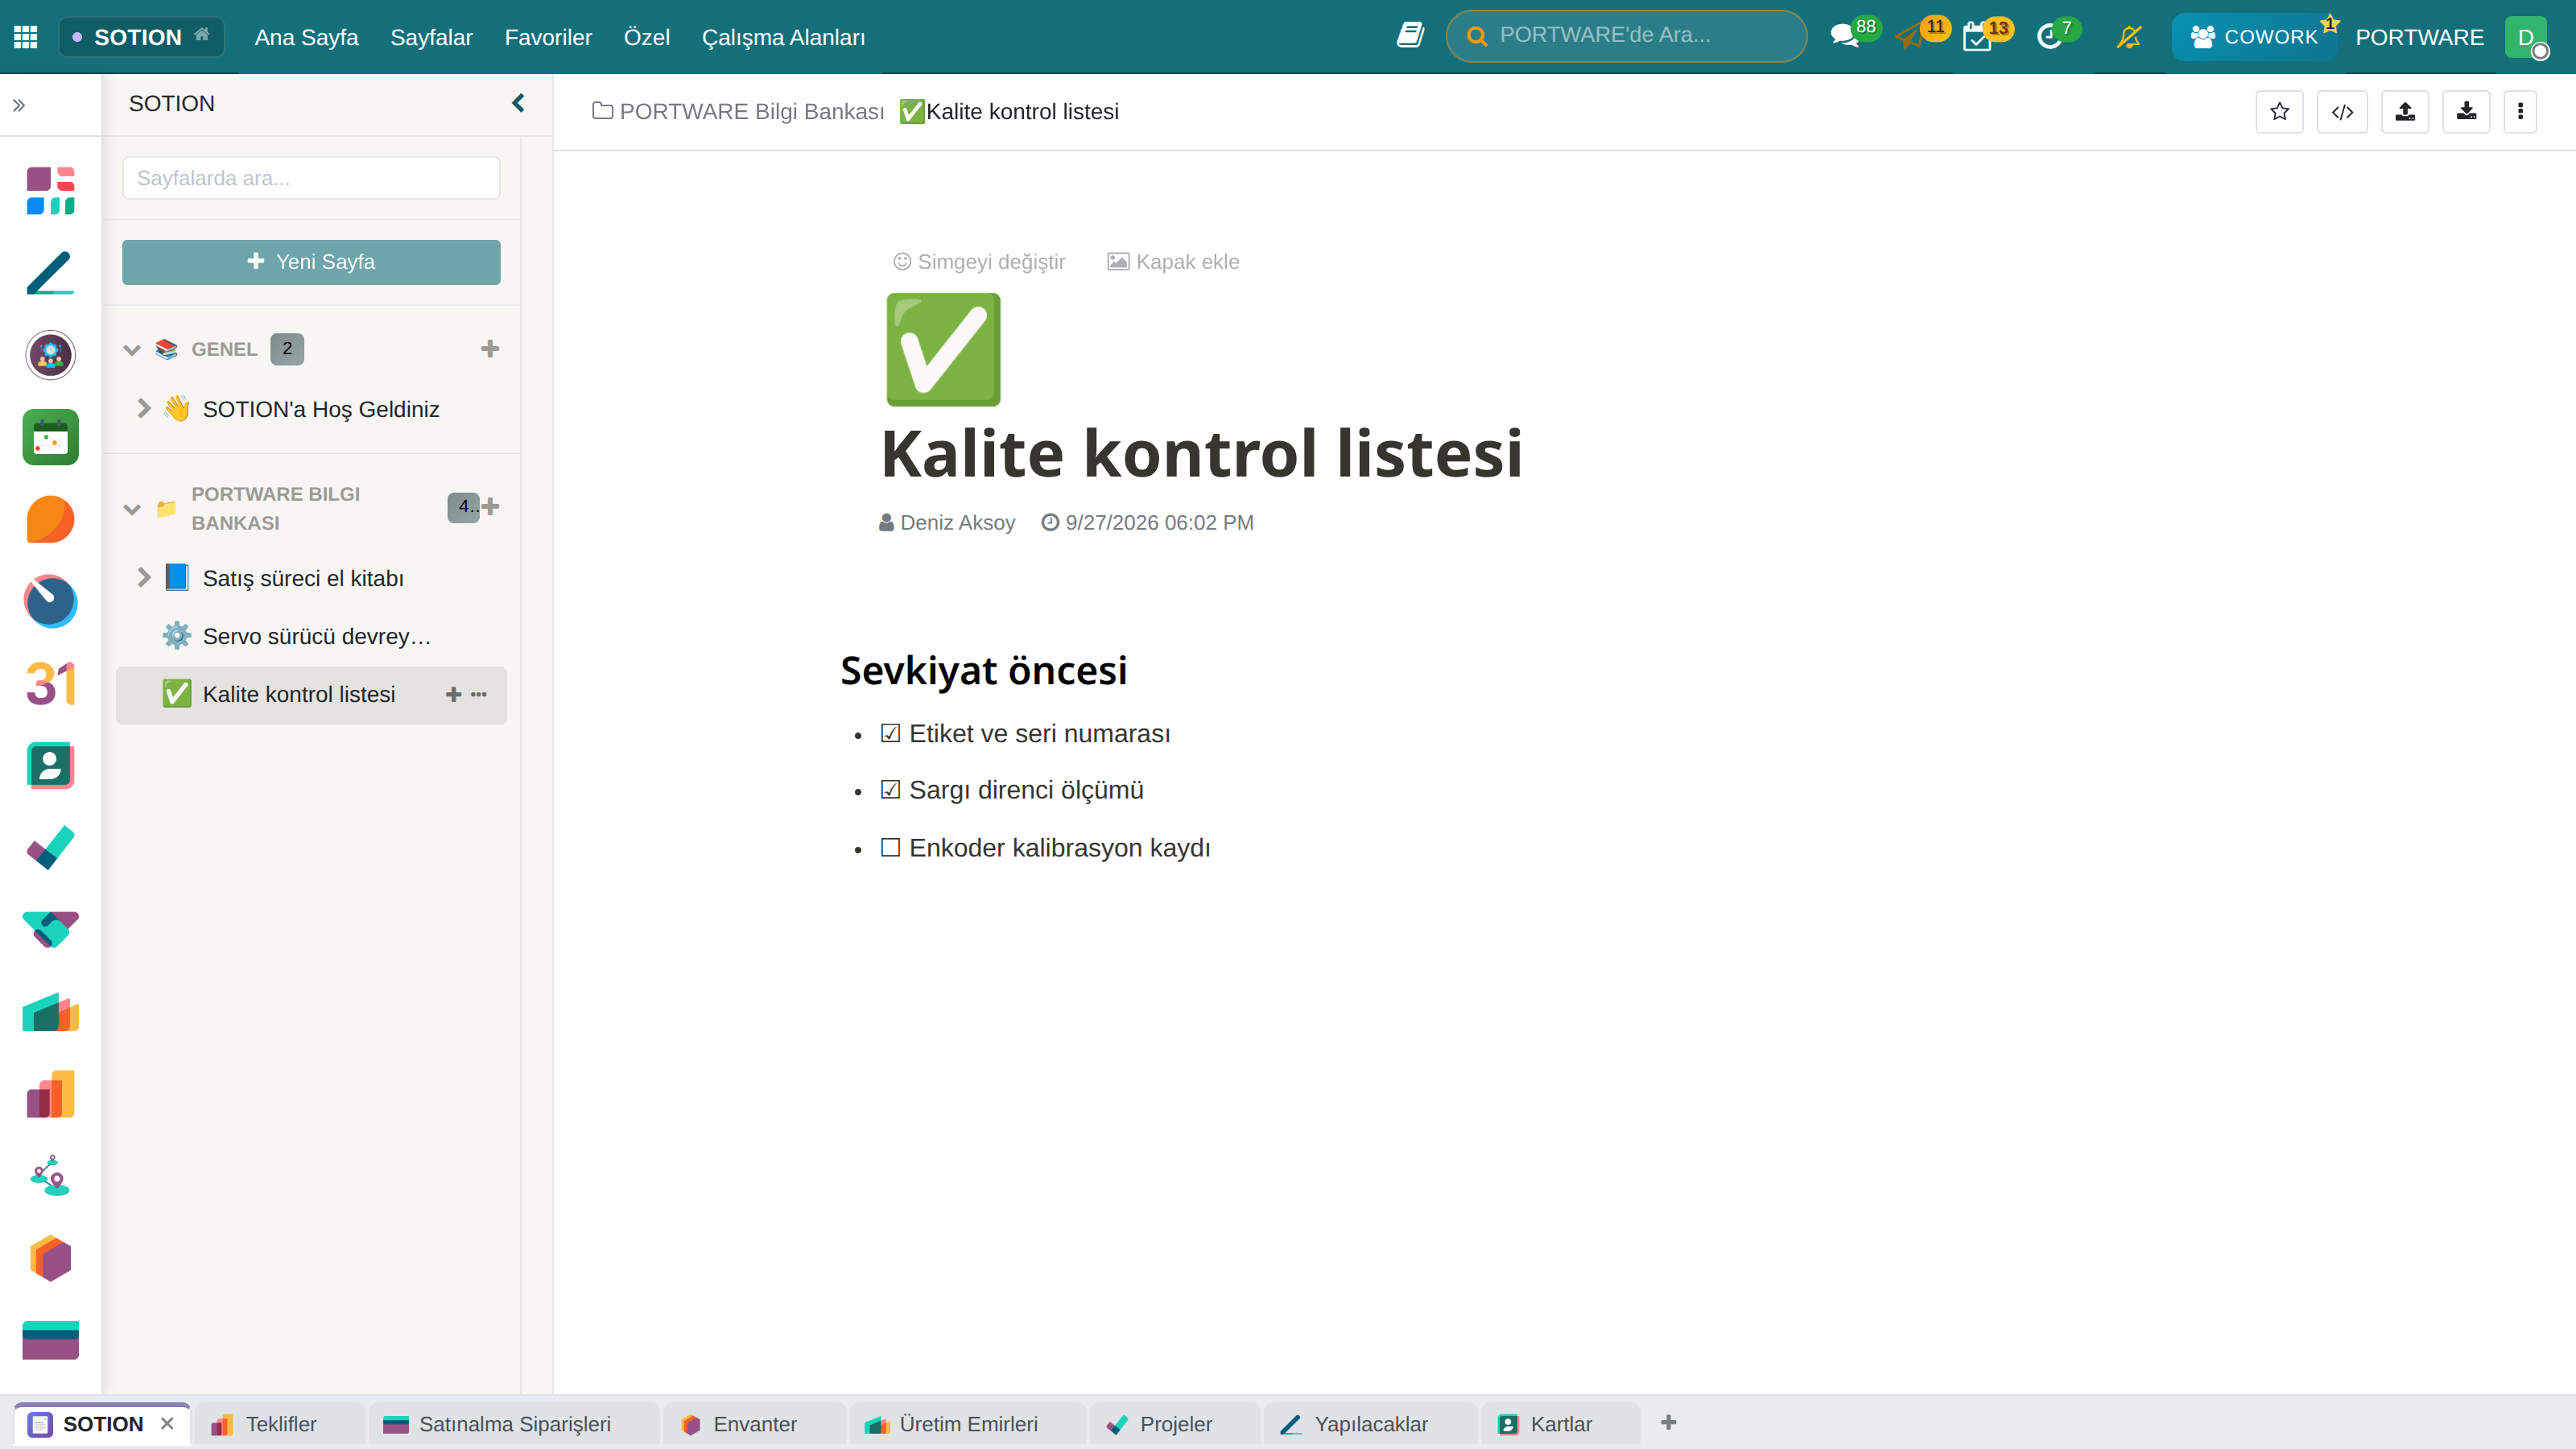Open the 31 calendar app icon
The height and width of the screenshot is (1449, 2576).
point(50,684)
